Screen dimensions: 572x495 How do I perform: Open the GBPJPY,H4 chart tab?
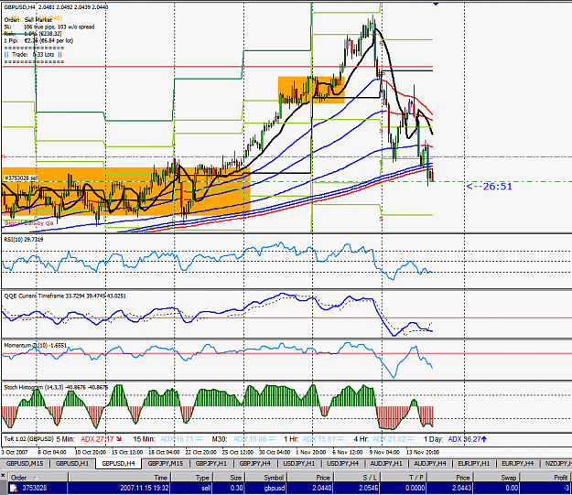tap(255, 464)
